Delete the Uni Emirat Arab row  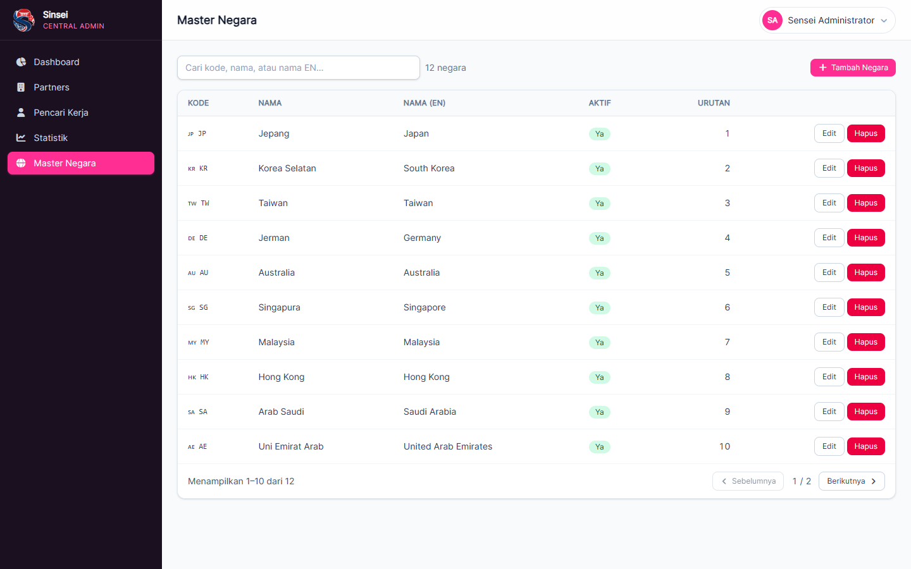pos(866,446)
